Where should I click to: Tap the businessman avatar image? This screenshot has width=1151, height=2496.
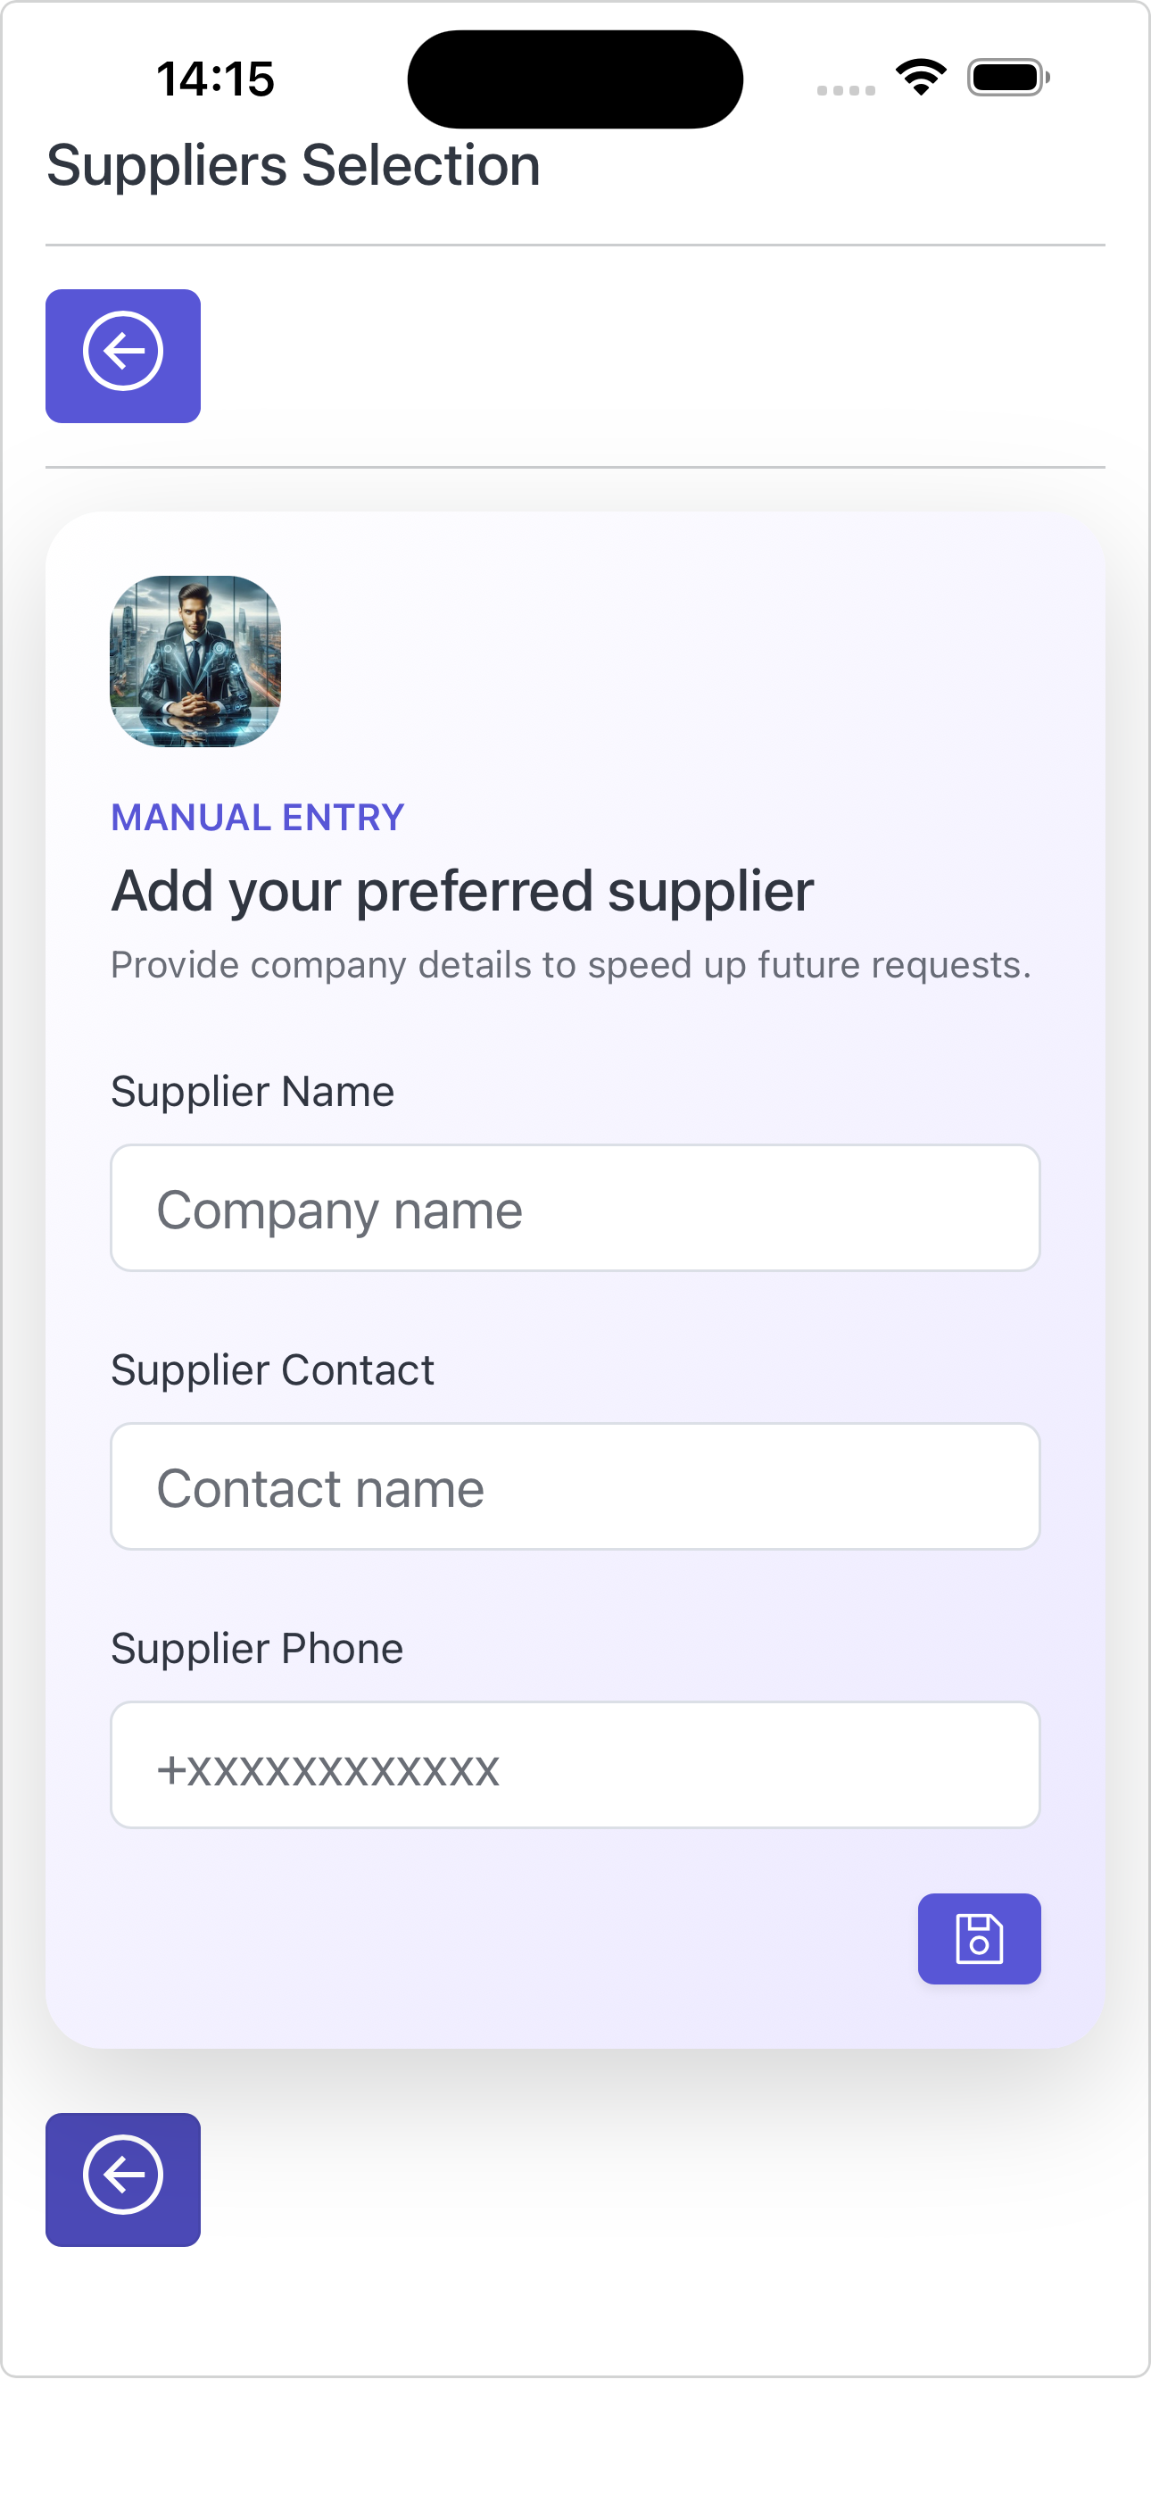195,661
